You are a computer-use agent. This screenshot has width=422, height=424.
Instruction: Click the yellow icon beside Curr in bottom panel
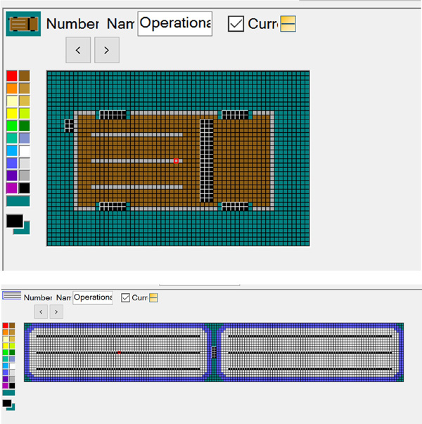pos(153,297)
